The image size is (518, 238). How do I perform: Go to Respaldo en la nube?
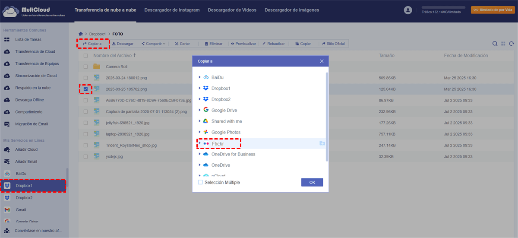[32, 88]
